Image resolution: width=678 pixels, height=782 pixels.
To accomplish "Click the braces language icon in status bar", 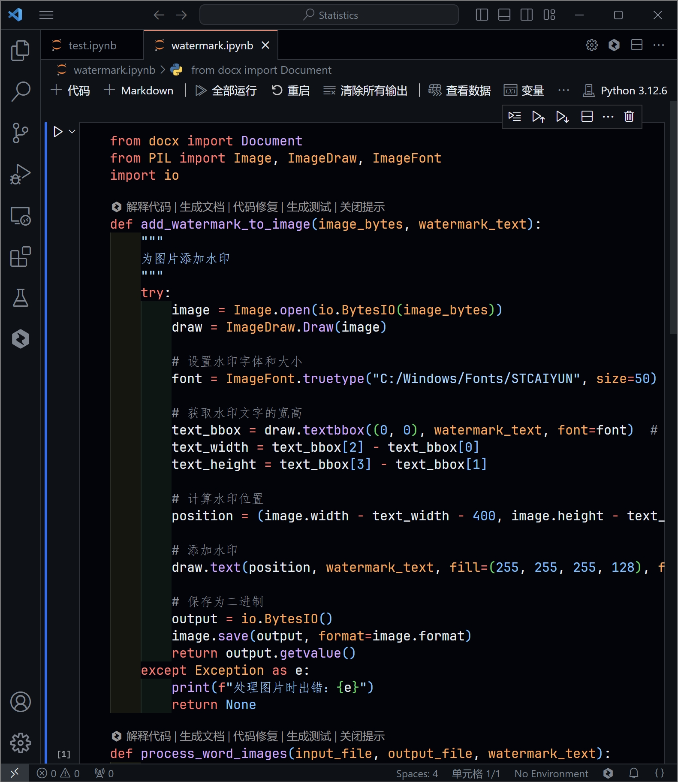I will tap(660, 773).
